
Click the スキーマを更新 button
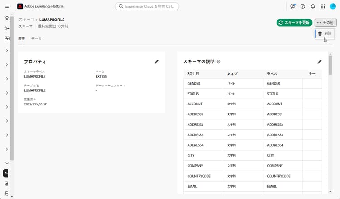[294, 23]
